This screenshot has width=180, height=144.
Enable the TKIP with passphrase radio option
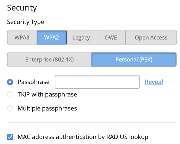pyautogui.click(x=10, y=95)
